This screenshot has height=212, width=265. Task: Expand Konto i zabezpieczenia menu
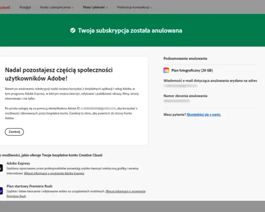[x=57, y=7]
